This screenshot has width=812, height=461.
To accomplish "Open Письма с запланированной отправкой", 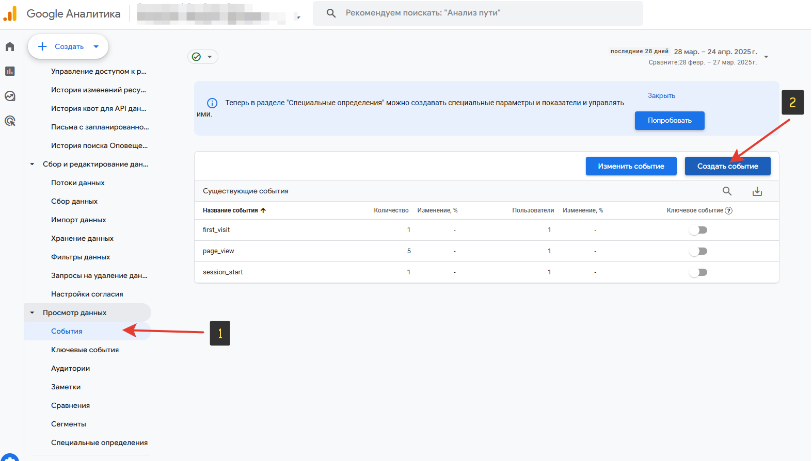I will tap(100, 127).
